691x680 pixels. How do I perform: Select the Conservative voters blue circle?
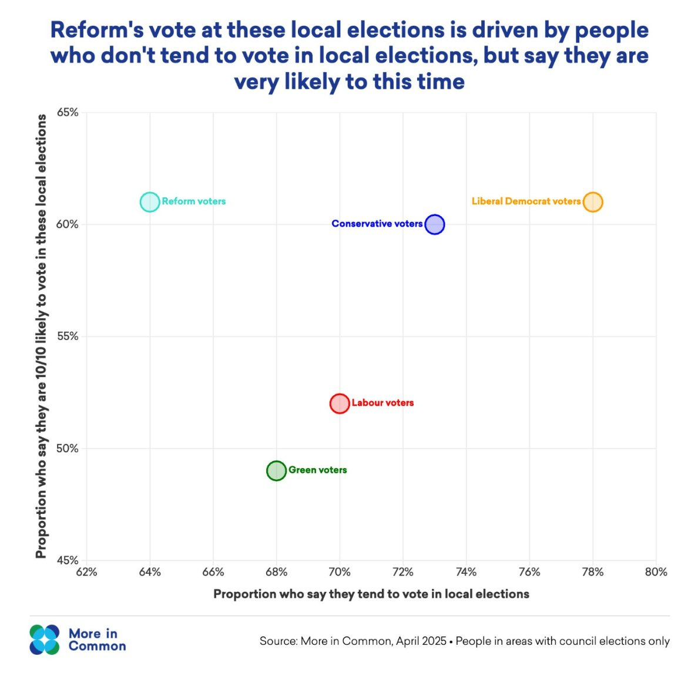(434, 224)
